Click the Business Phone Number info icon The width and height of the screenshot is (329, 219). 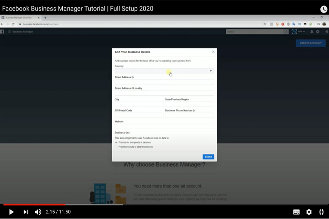point(194,111)
